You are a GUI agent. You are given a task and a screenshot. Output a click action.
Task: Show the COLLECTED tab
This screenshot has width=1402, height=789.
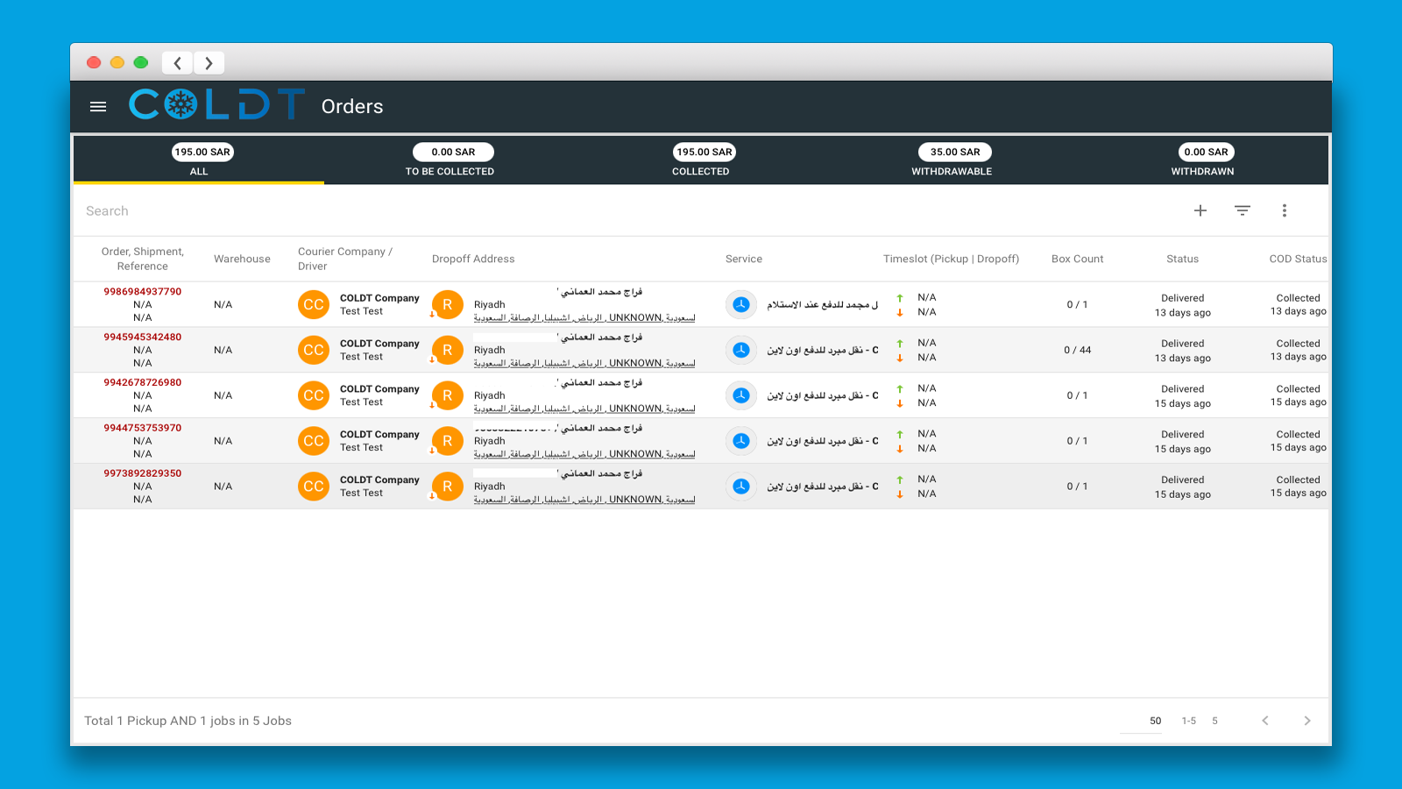[701, 160]
